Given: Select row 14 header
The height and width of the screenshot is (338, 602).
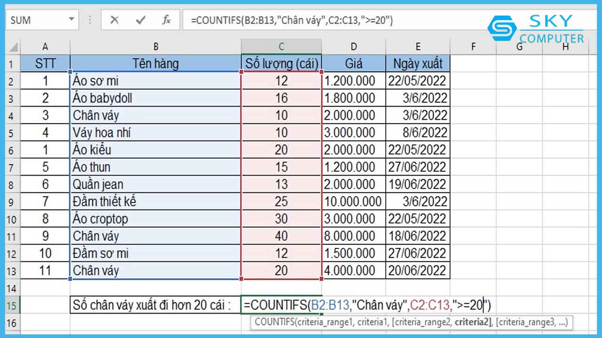Looking at the screenshot, I should pyautogui.click(x=13, y=288).
